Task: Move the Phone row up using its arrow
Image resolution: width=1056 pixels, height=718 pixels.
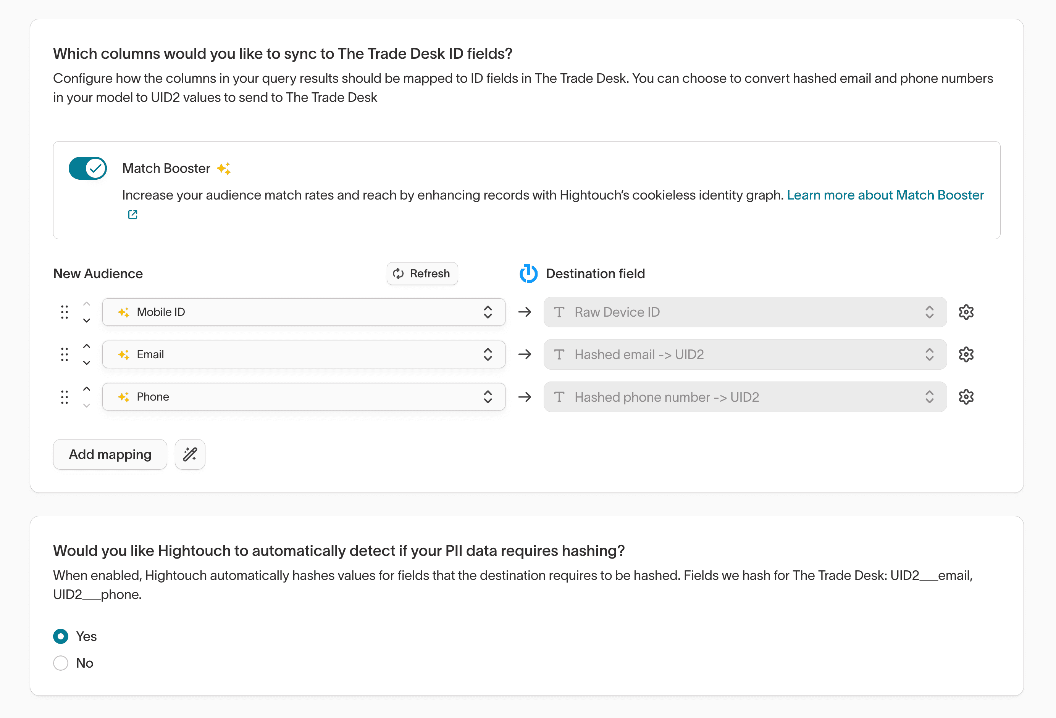Action: pyautogui.click(x=86, y=389)
